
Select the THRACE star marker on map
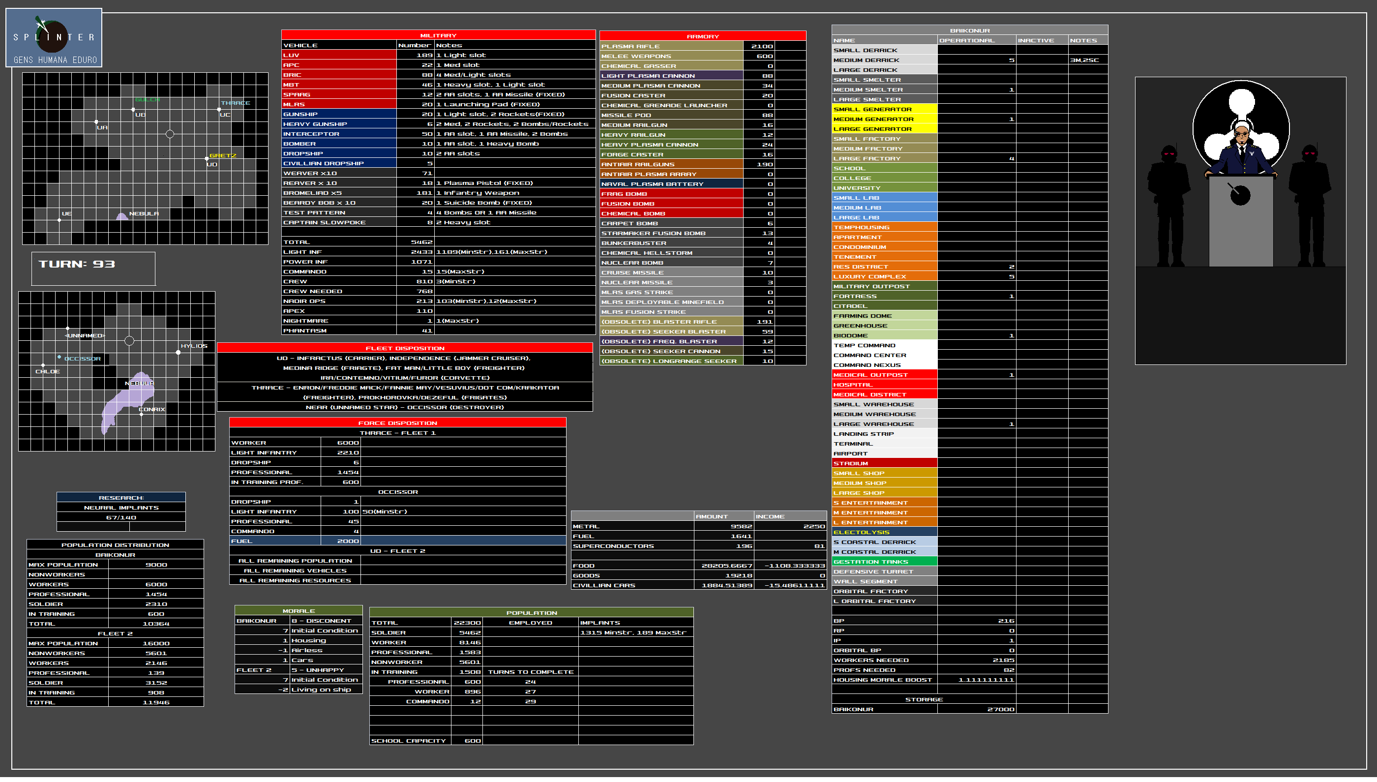pyautogui.click(x=219, y=110)
